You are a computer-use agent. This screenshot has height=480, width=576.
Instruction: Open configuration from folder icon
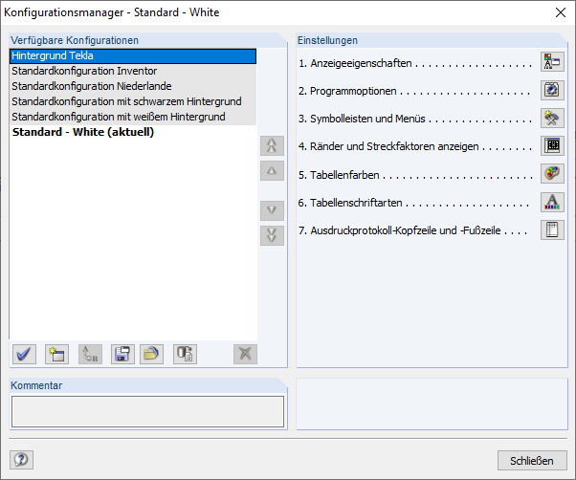point(151,354)
